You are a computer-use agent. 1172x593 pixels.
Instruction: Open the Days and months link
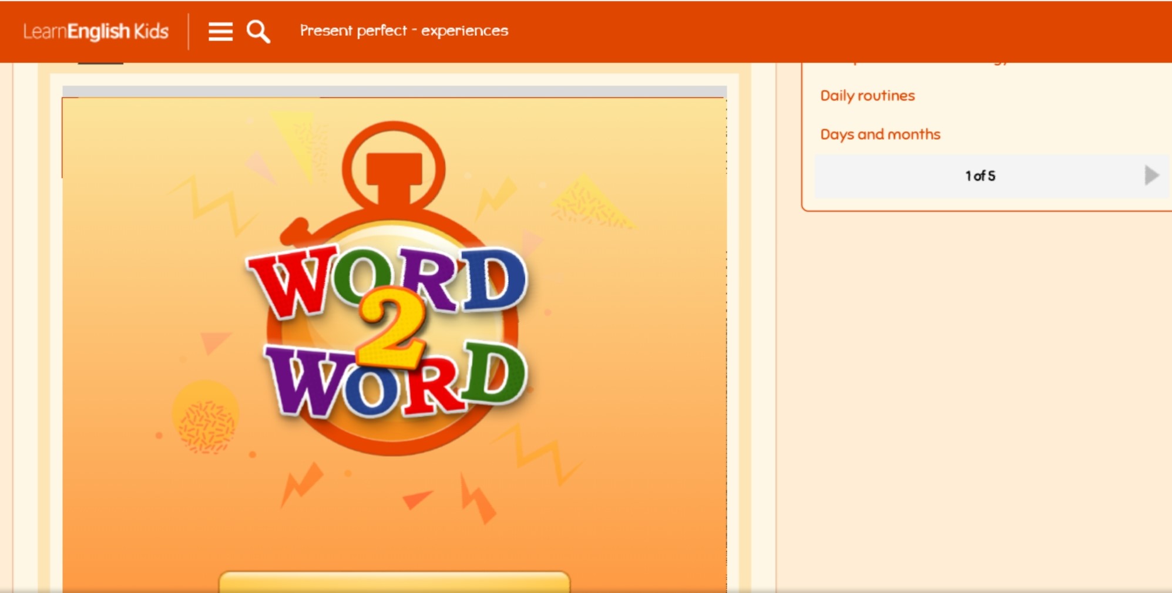(x=880, y=134)
